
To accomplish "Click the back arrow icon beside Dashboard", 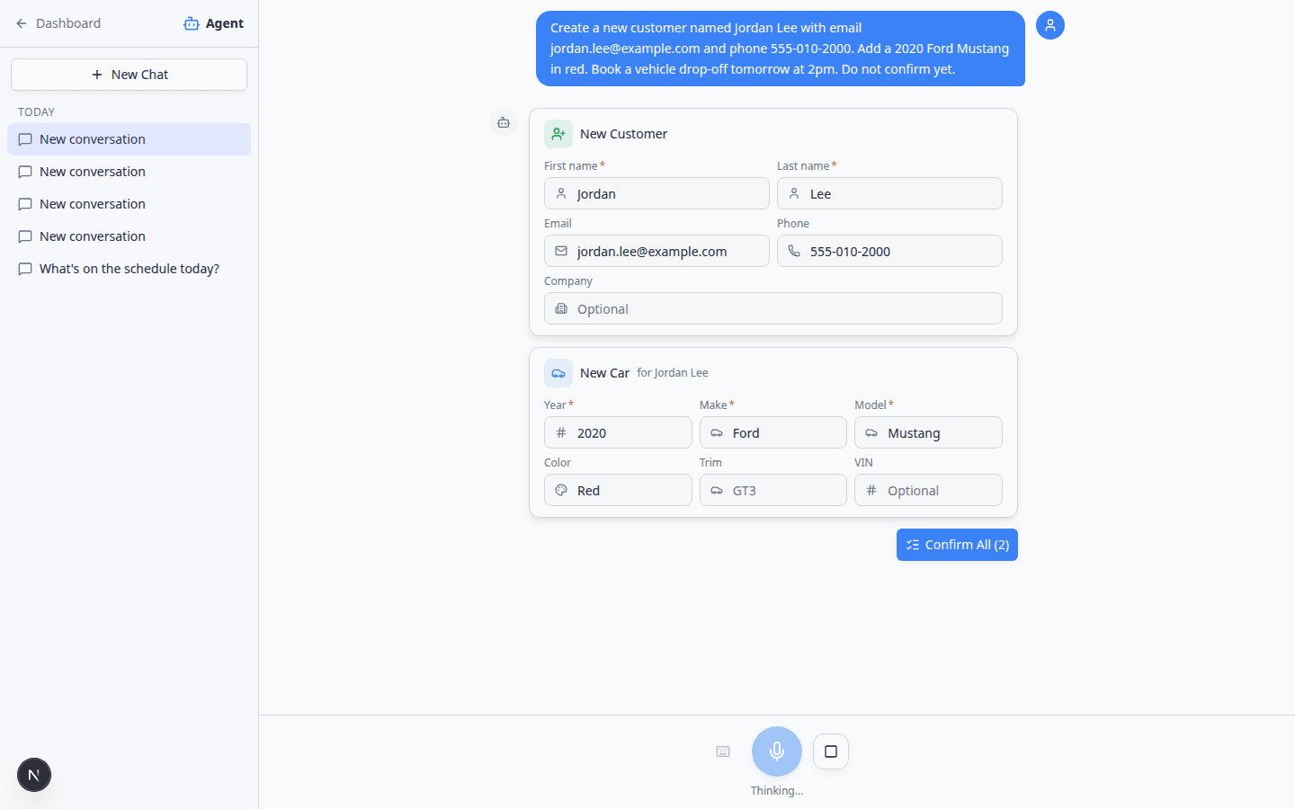I will (x=22, y=23).
